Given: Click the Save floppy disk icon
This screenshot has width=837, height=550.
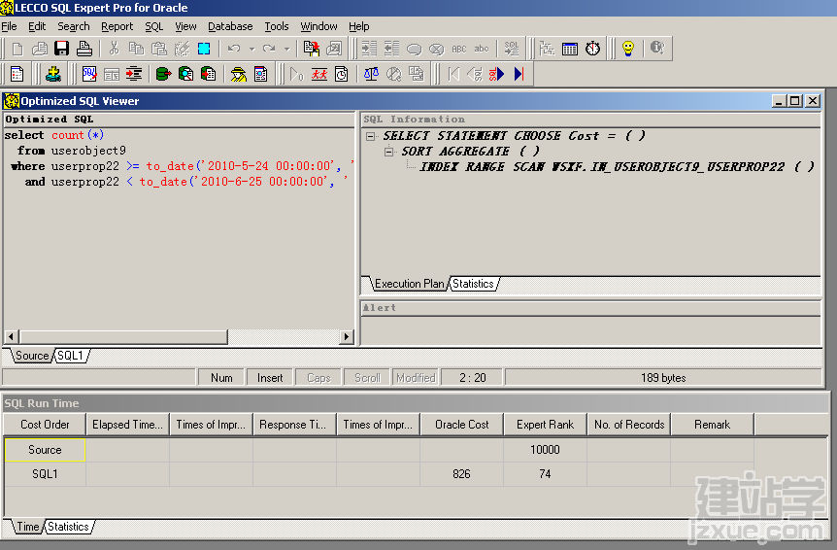Looking at the screenshot, I should click(62, 50).
